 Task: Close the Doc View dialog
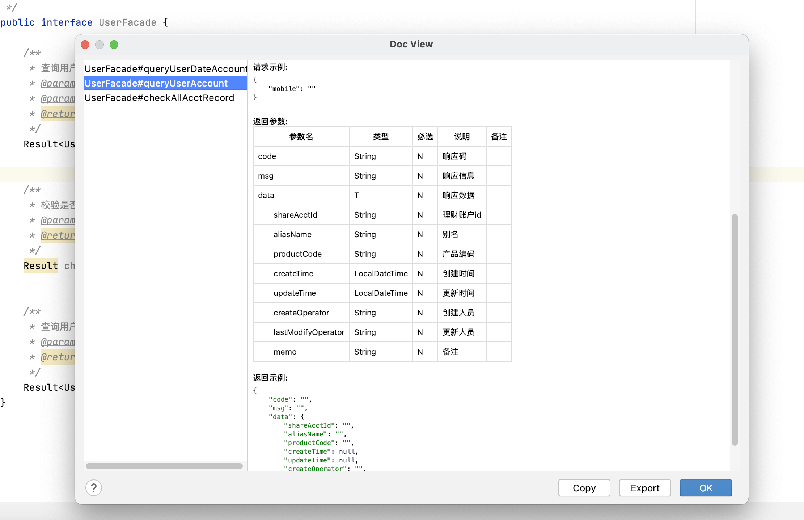[85, 45]
